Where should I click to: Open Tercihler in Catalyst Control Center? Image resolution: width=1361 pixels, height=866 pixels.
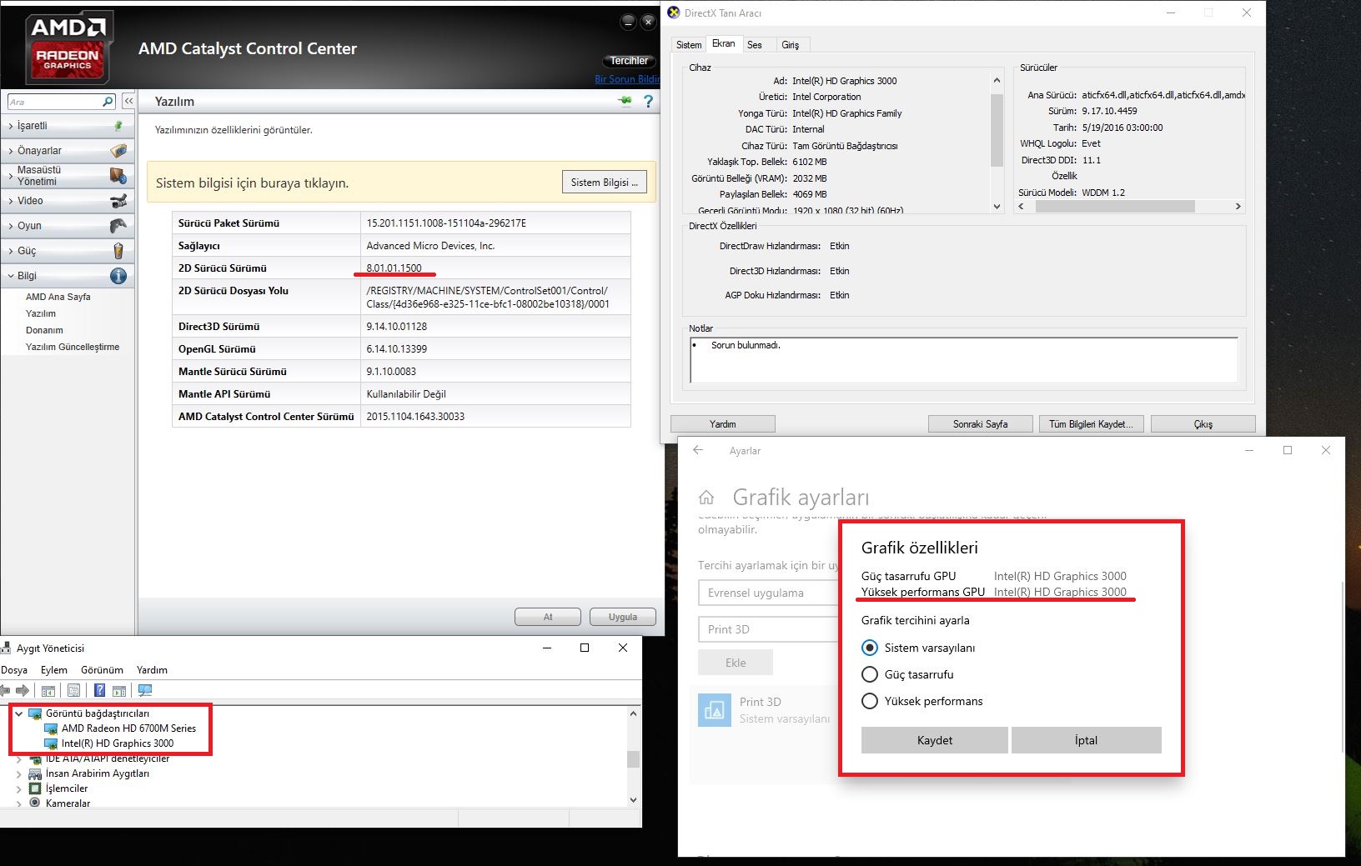[x=629, y=61]
